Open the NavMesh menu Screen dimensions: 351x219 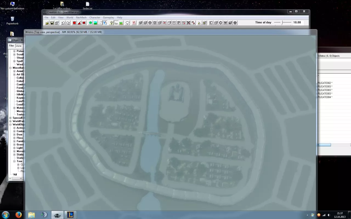[81, 18]
